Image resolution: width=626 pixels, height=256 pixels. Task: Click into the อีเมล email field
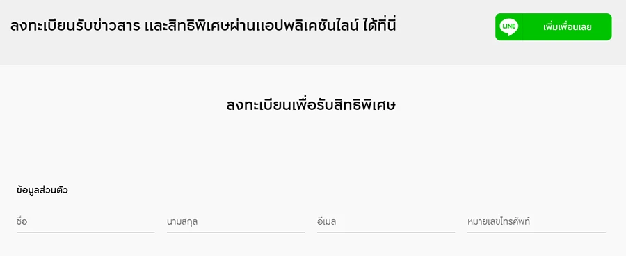tap(386, 222)
